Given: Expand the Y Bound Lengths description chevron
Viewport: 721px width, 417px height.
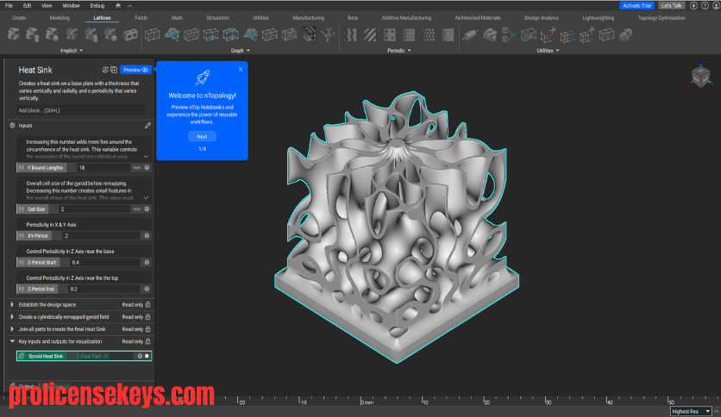Looking at the screenshot, I should point(146,157).
